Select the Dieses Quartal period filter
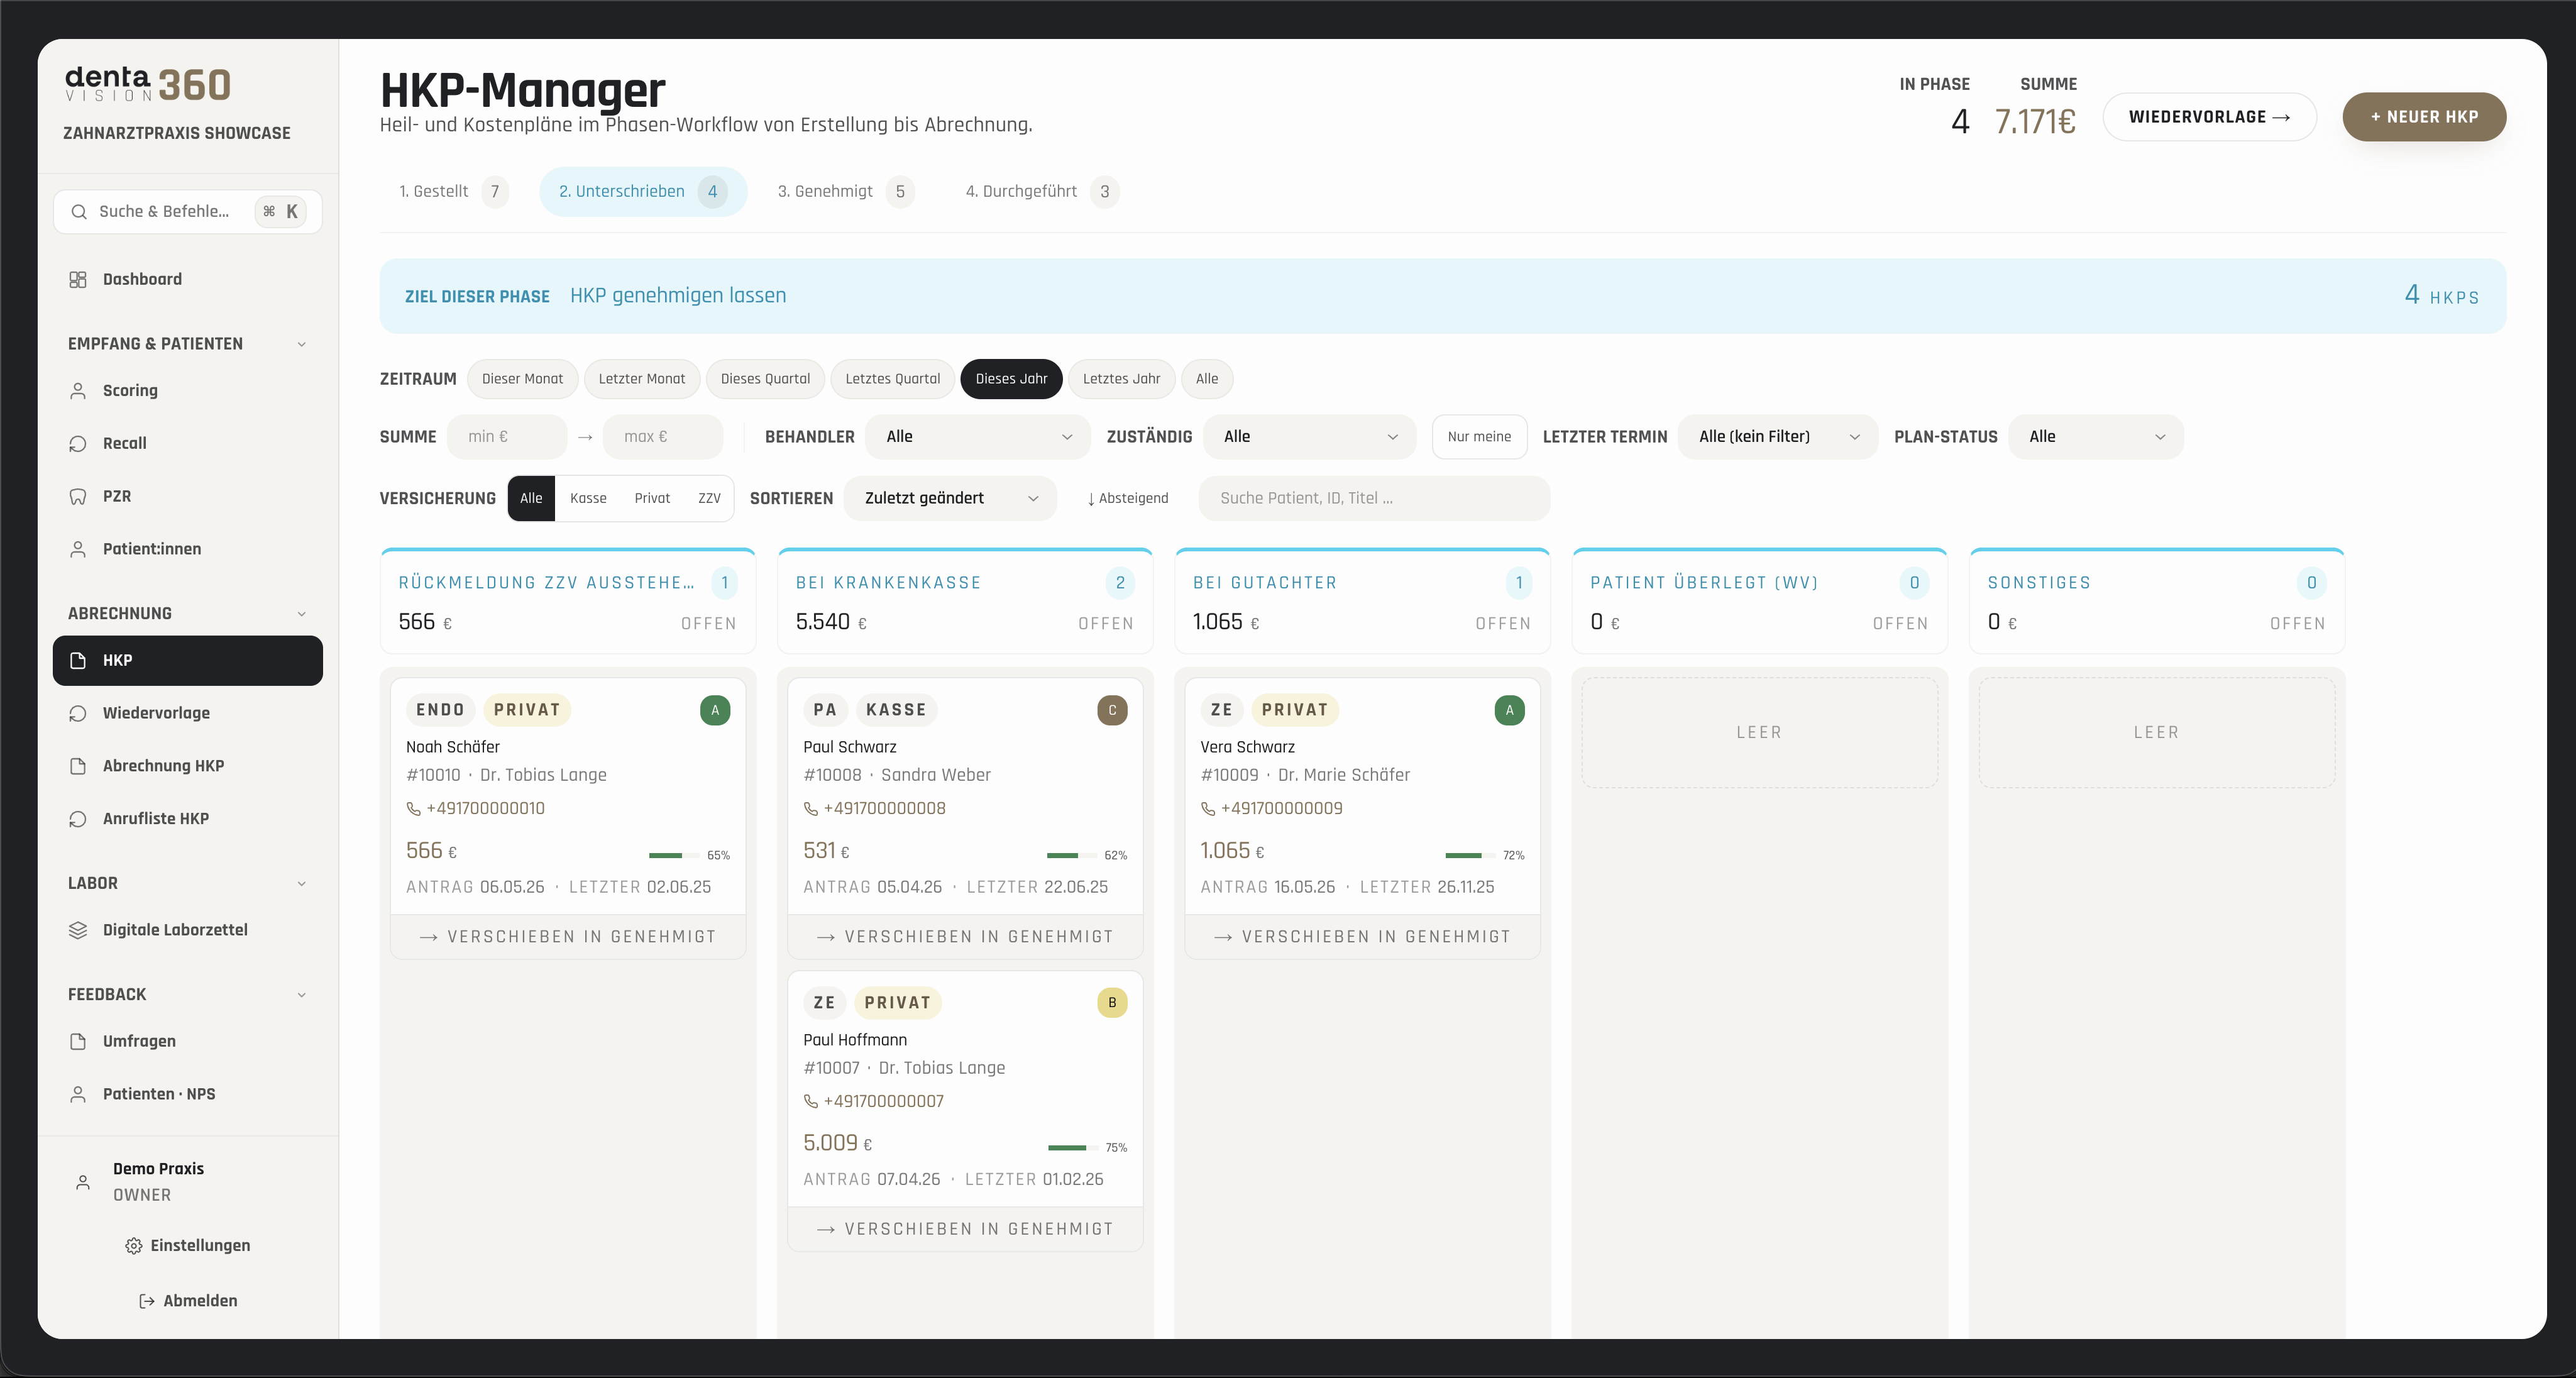 pyautogui.click(x=765, y=379)
